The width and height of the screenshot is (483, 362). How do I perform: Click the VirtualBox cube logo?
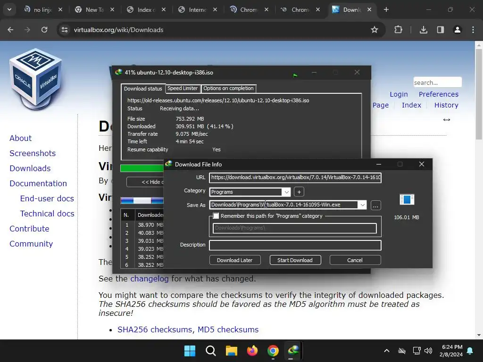36,79
